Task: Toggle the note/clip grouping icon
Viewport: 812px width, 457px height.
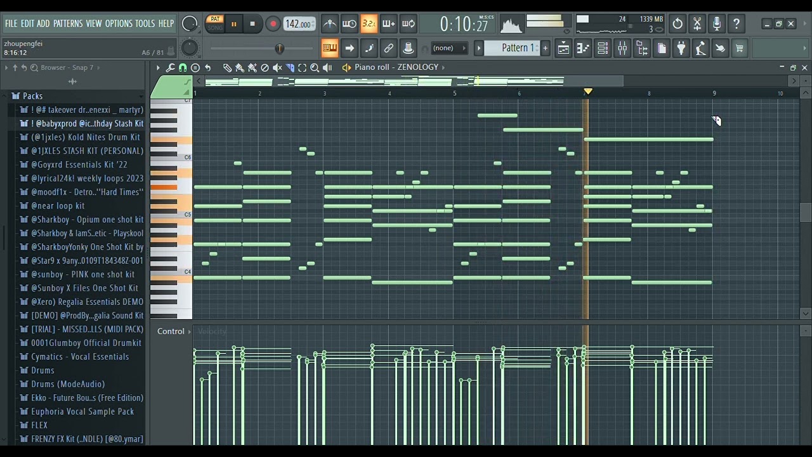Action: pyautogui.click(x=369, y=48)
